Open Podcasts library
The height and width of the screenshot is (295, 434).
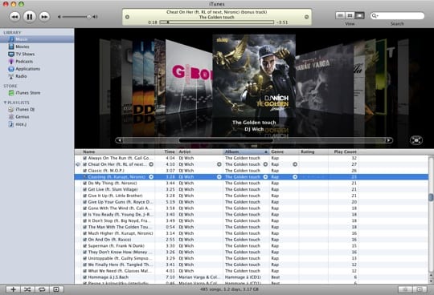(24, 62)
